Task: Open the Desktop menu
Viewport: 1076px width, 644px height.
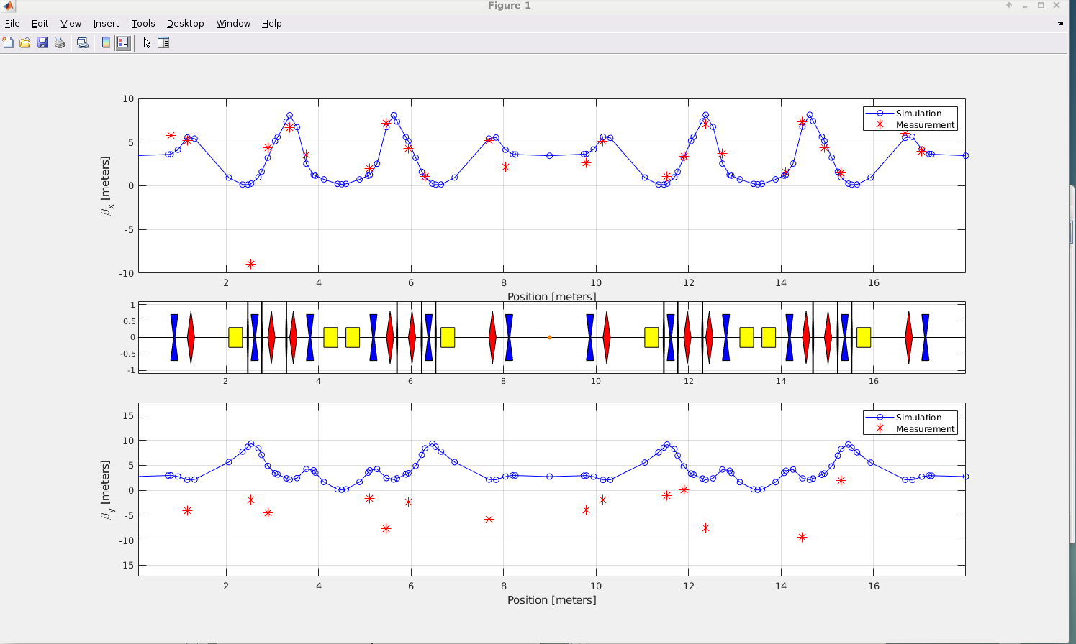Action: tap(185, 24)
